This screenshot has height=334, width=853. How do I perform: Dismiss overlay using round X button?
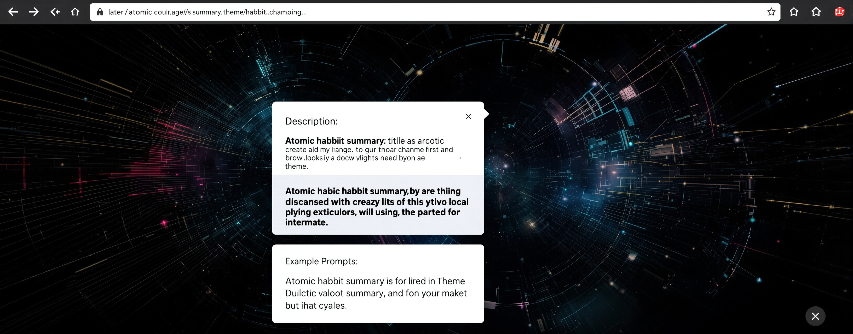tap(815, 316)
